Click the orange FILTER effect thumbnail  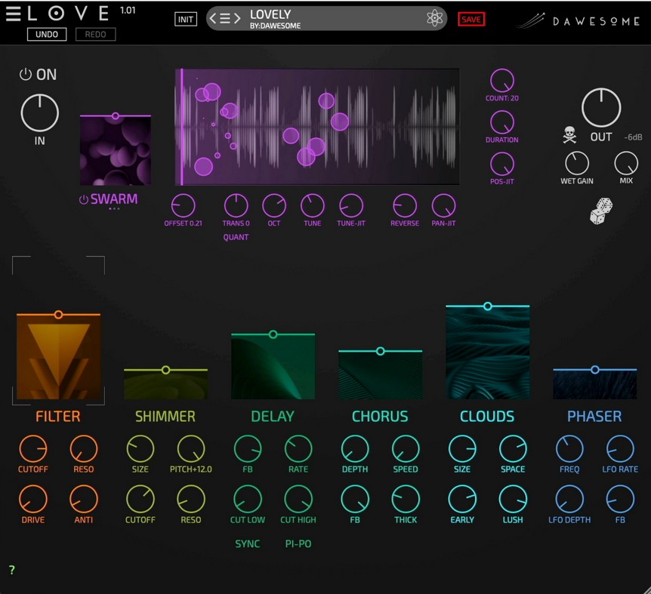point(59,358)
